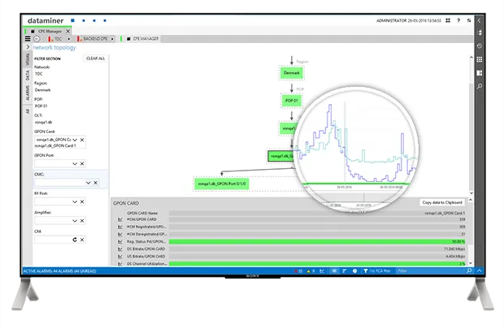
Task: Click Copy data to Clipboard button
Action: [443, 202]
